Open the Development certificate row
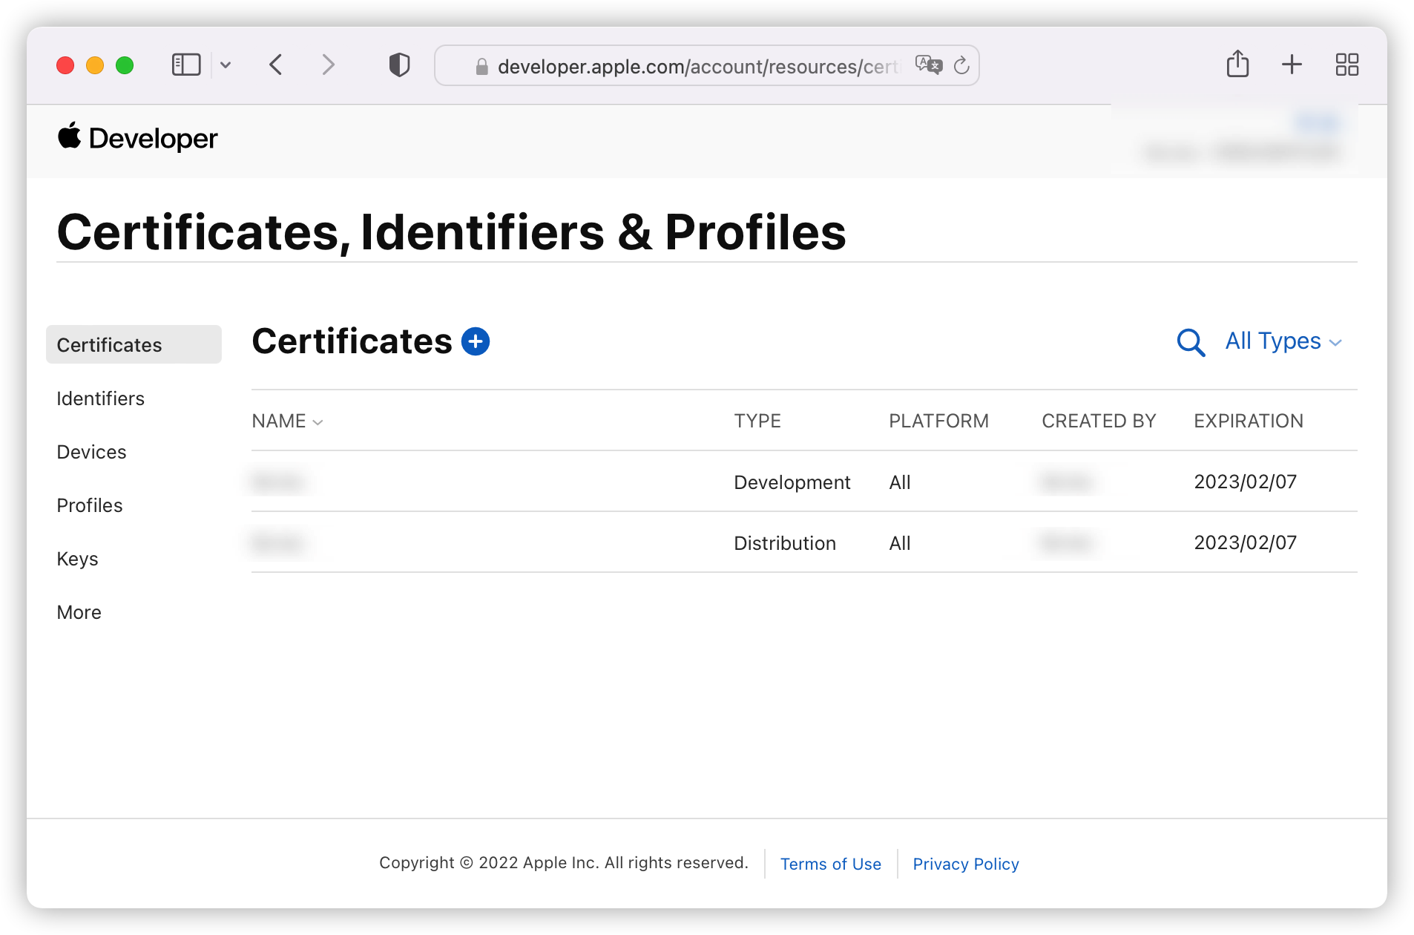Viewport: 1414px width, 935px height. click(804, 482)
